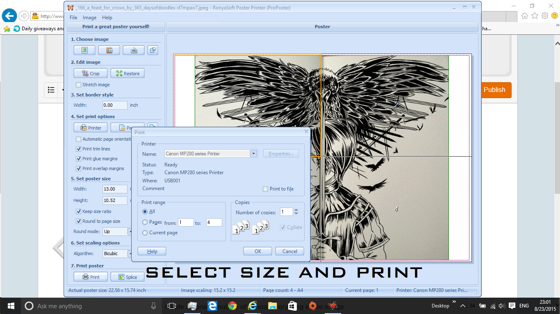The width and height of the screenshot is (560, 314).
Task: Click the scan image icon
Action: [134, 50]
